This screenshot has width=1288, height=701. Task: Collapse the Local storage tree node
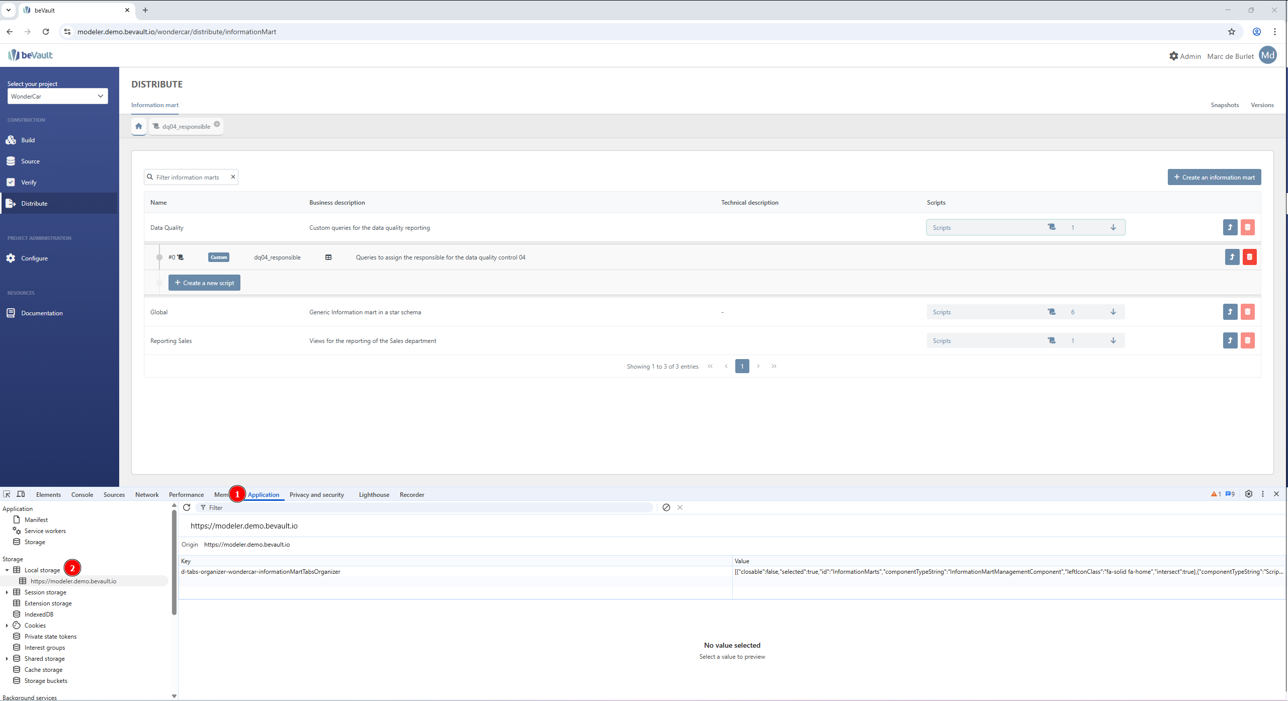(x=7, y=570)
